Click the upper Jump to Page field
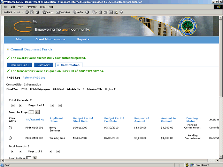 (x=31, y=112)
